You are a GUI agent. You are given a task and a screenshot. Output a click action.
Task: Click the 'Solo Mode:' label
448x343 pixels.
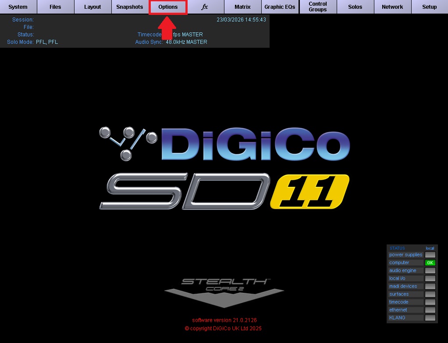click(20, 42)
